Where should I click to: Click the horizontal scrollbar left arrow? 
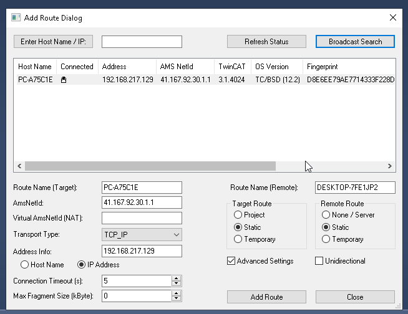19,166
